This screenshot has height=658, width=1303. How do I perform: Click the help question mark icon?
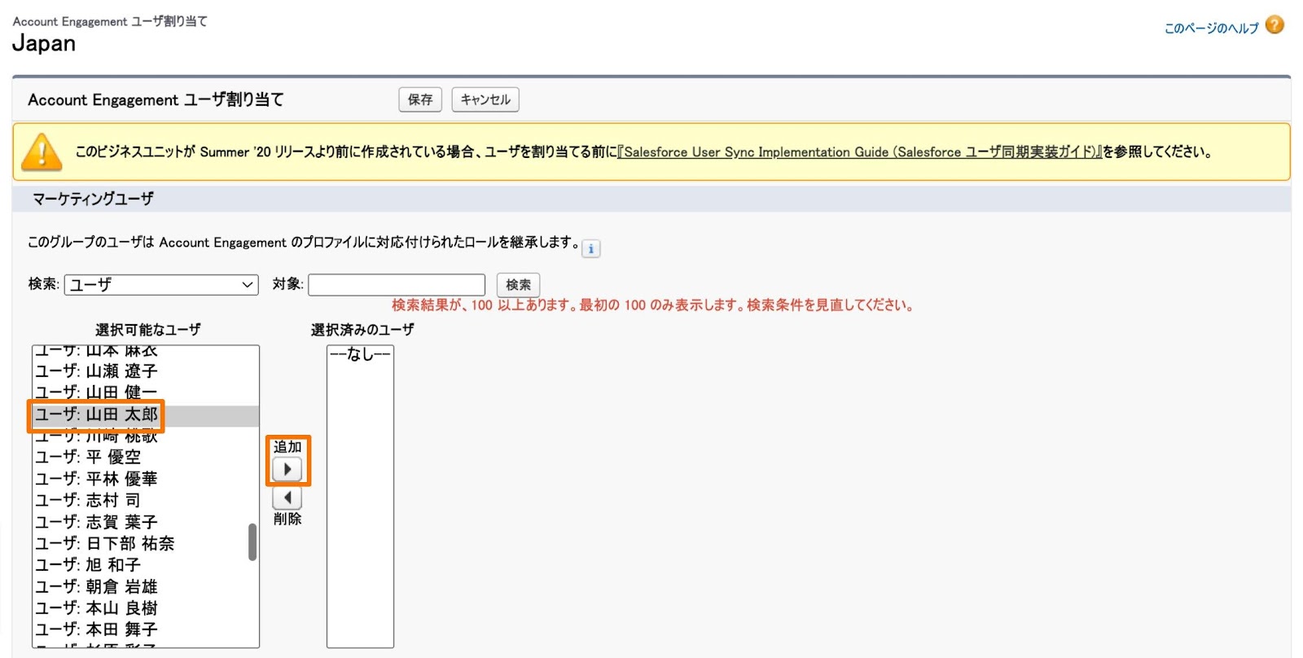pyautogui.click(x=1275, y=25)
